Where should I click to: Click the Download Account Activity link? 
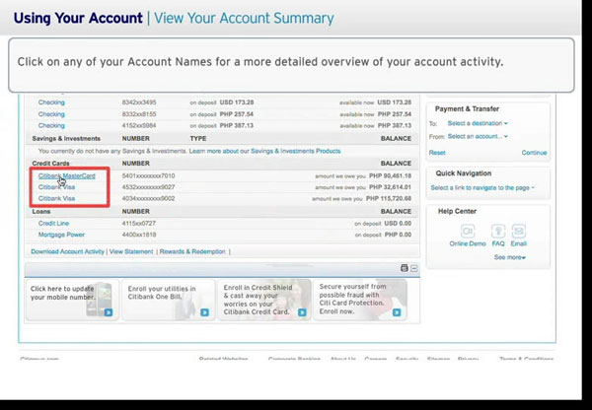click(67, 251)
